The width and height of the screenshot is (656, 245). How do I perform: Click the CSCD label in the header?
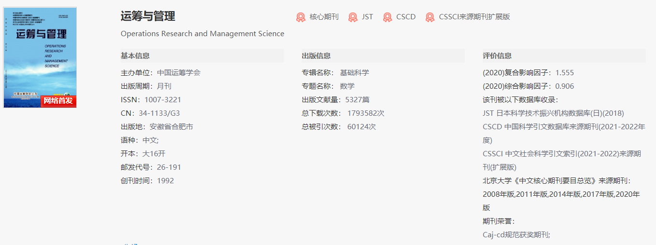[406, 17]
